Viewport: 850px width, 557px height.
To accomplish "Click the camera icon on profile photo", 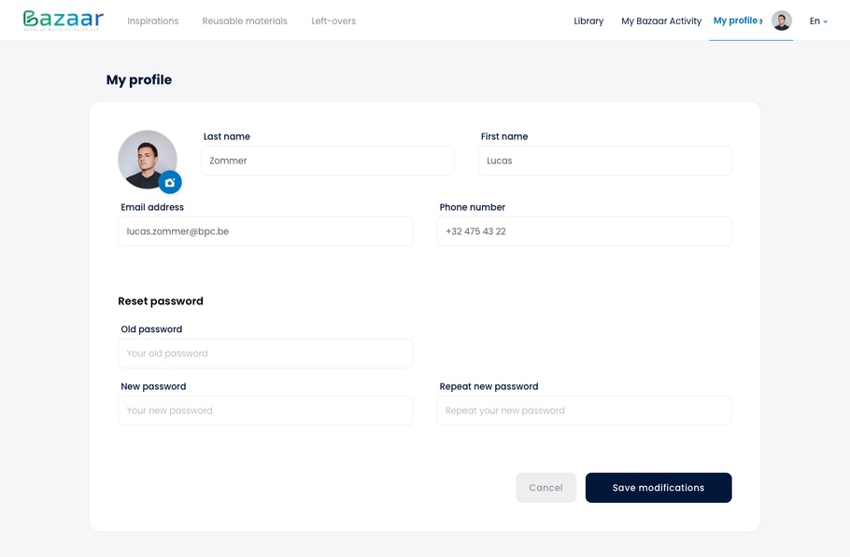I will [169, 183].
